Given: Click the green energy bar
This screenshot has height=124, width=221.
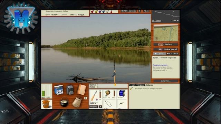Looking at the screenshot, I should (x=44, y=93).
